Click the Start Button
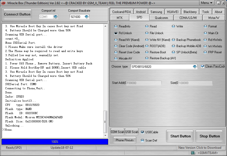Screen dimensions: 227x156 180,136
